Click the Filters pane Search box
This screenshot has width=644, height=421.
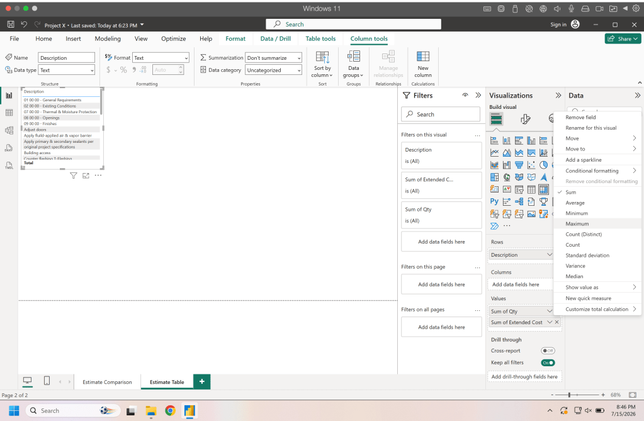click(441, 114)
